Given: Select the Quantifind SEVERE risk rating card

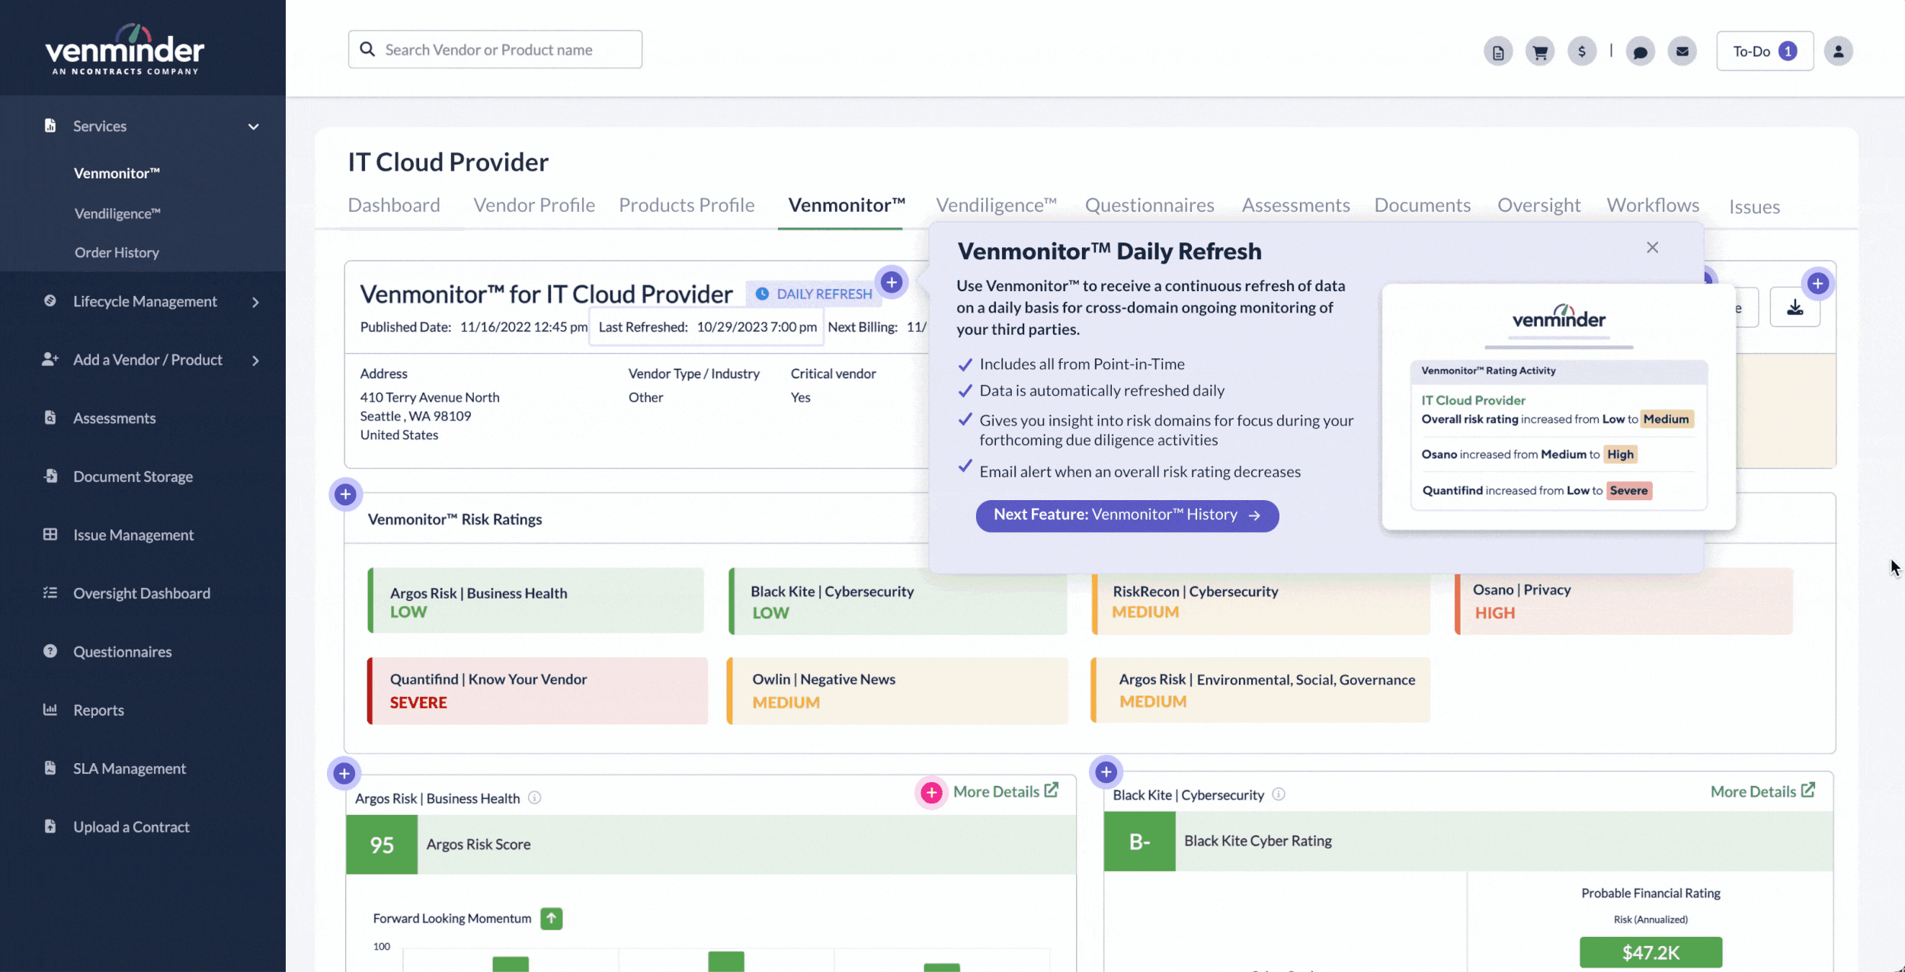Looking at the screenshot, I should 537,691.
